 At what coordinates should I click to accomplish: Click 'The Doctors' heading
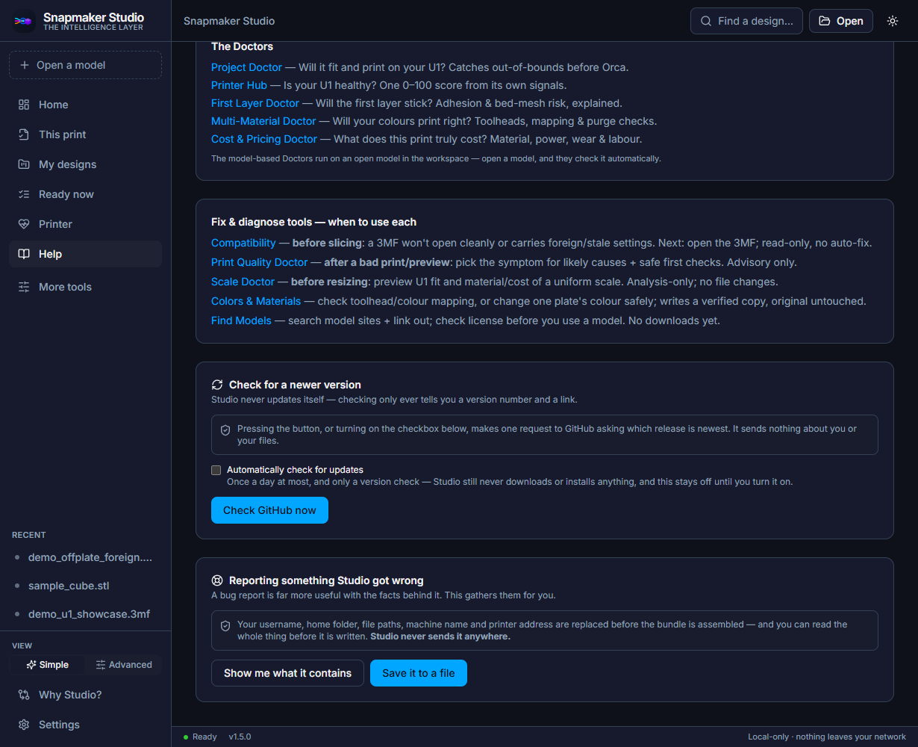242,46
